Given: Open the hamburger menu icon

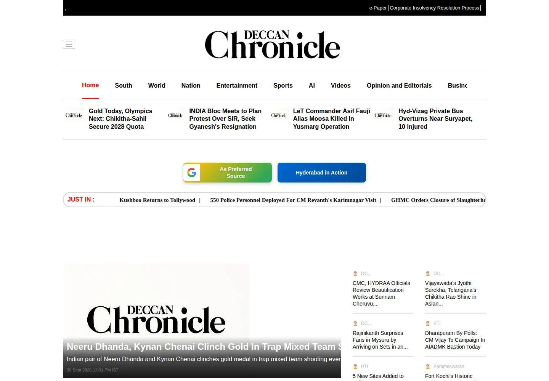Looking at the screenshot, I should click(69, 44).
